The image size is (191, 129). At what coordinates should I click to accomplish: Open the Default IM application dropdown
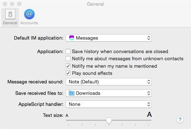tap(109, 38)
